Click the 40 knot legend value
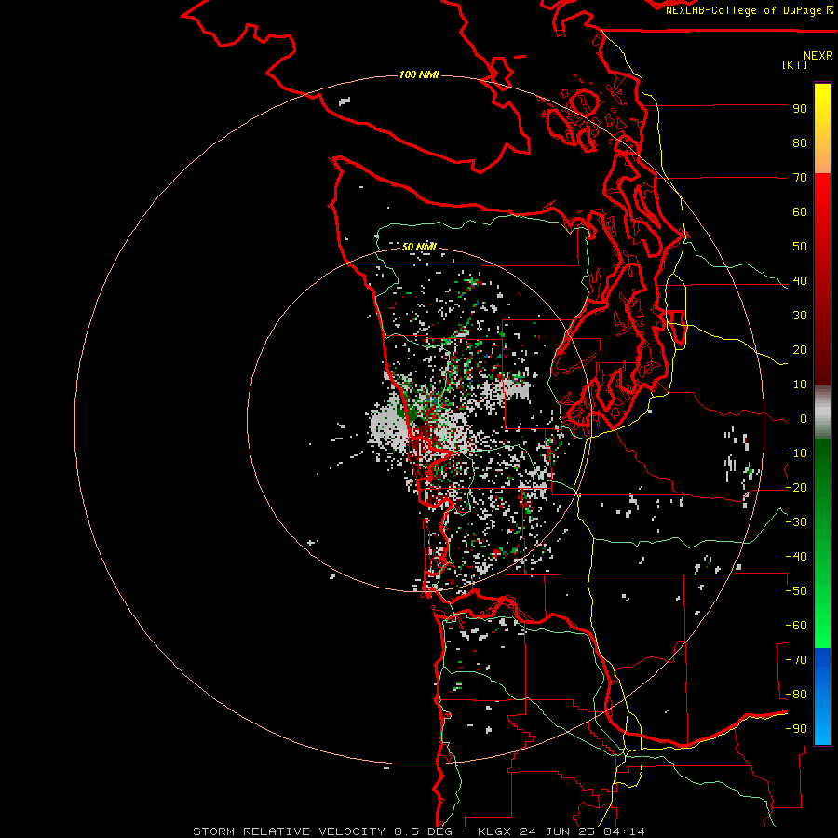Viewport: 838px width, 838px height. click(x=800, y=280)
